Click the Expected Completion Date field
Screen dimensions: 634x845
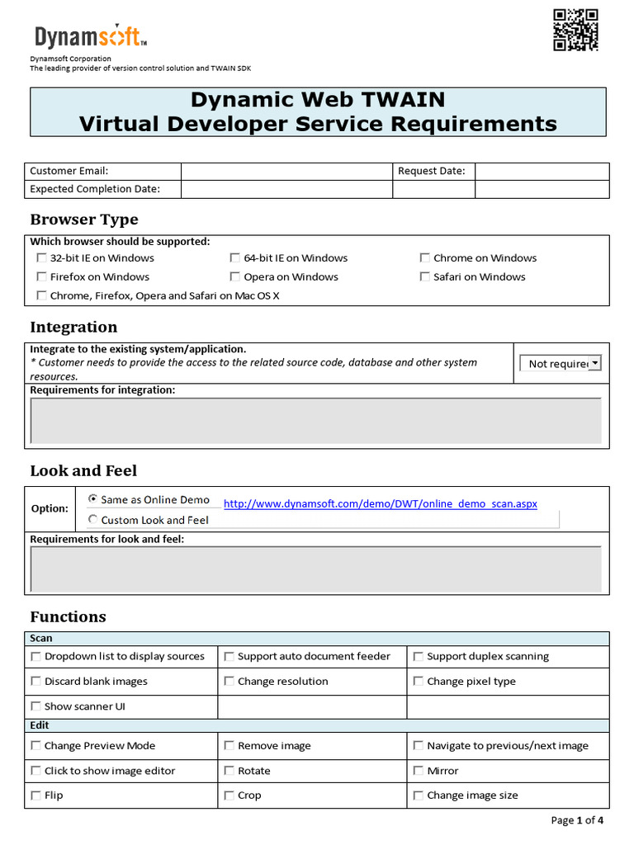[286, 189]
